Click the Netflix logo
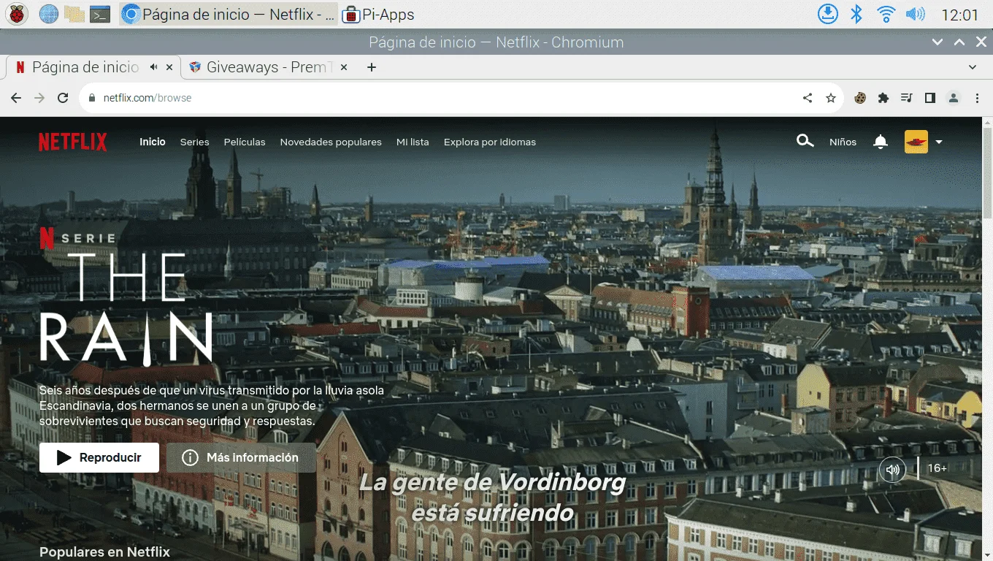This screenshot has height=561, width=993. click(73, 142)
